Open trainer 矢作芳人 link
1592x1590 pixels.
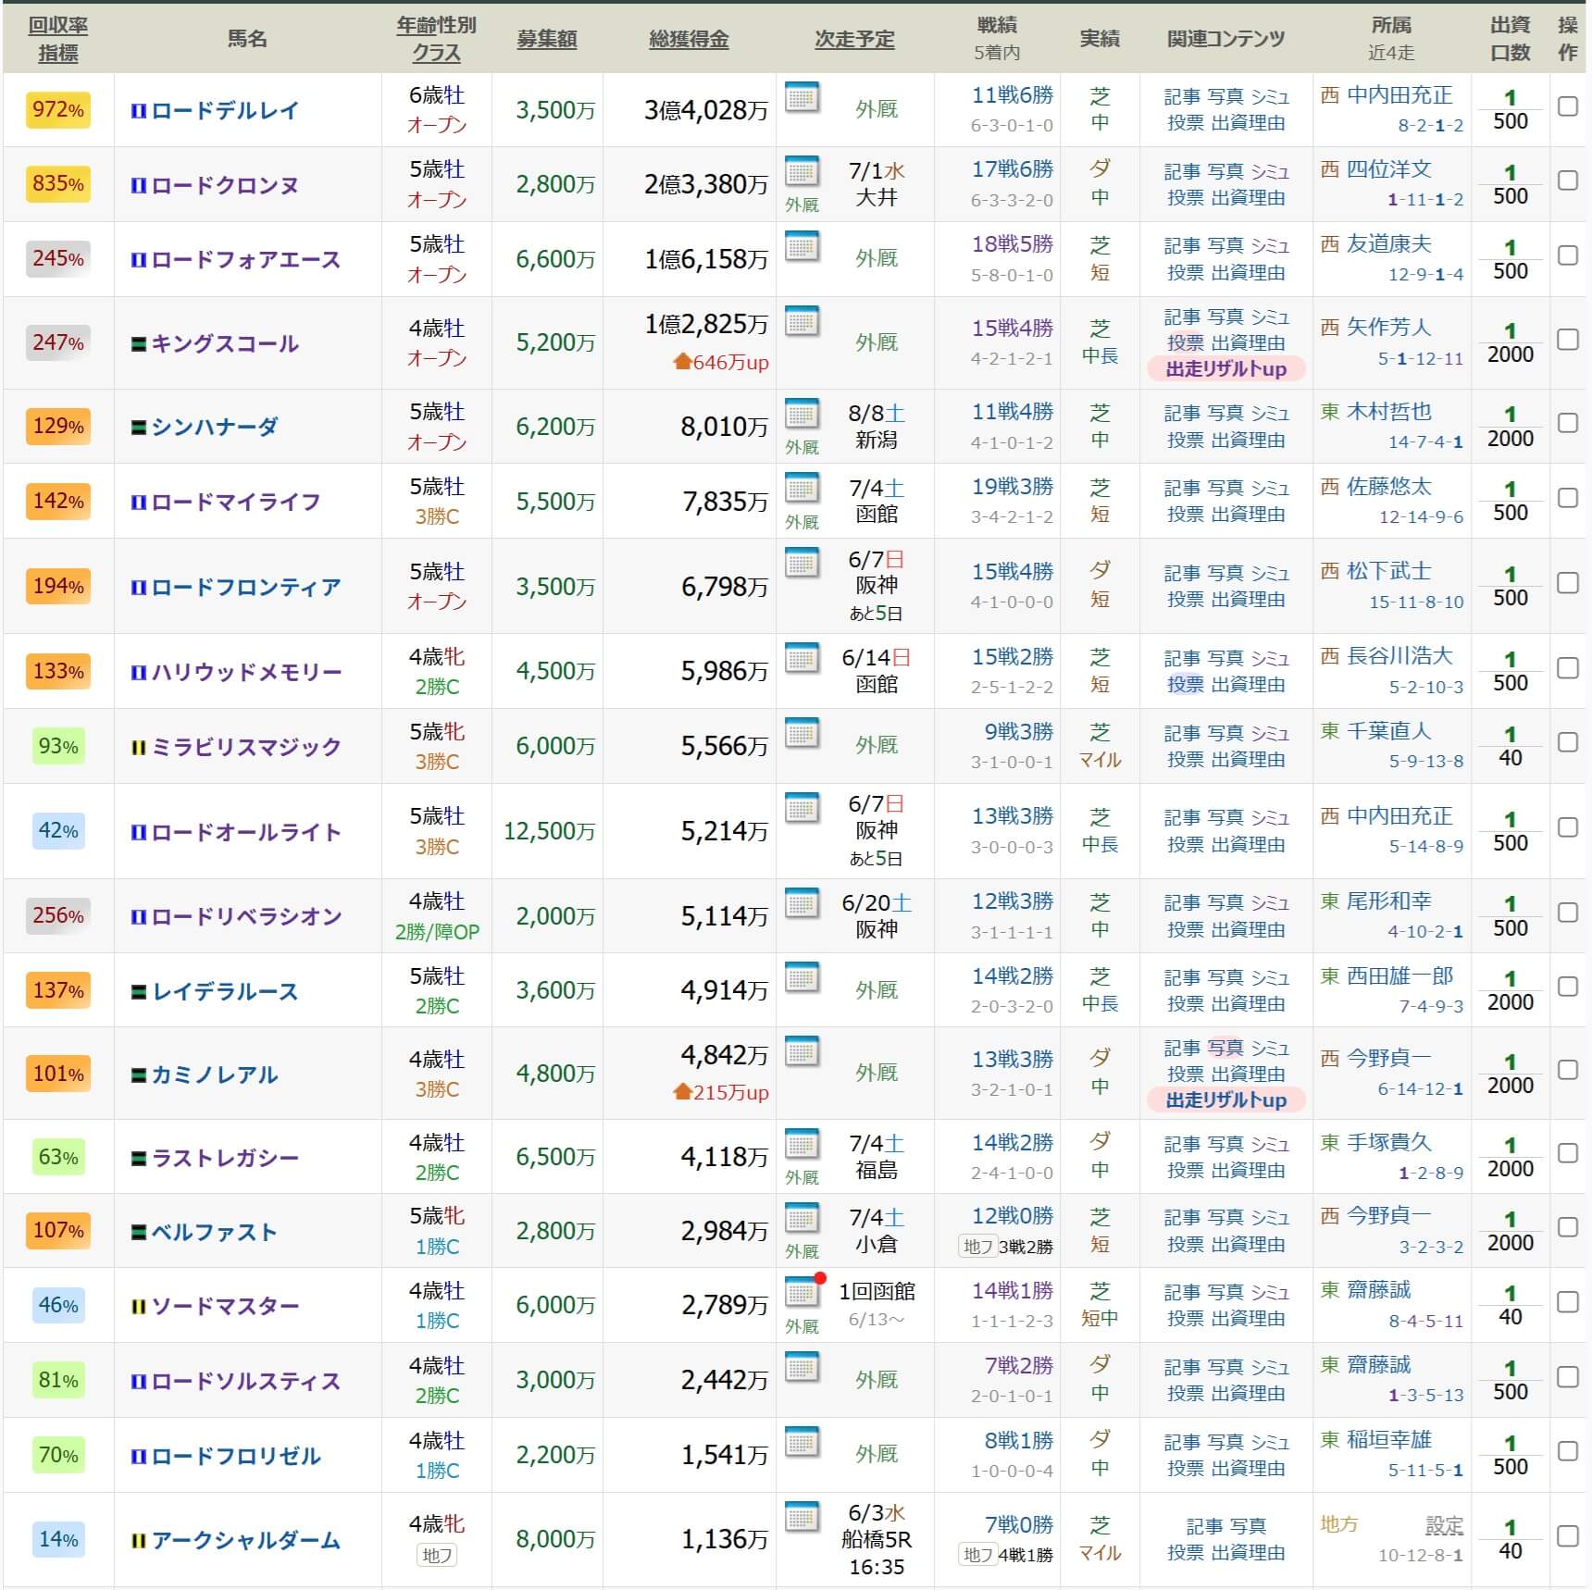(x=1388, y=327)
